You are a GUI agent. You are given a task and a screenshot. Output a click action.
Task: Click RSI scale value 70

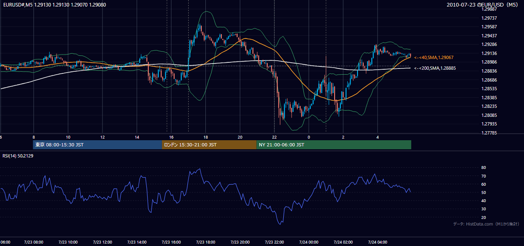point(483,176)
